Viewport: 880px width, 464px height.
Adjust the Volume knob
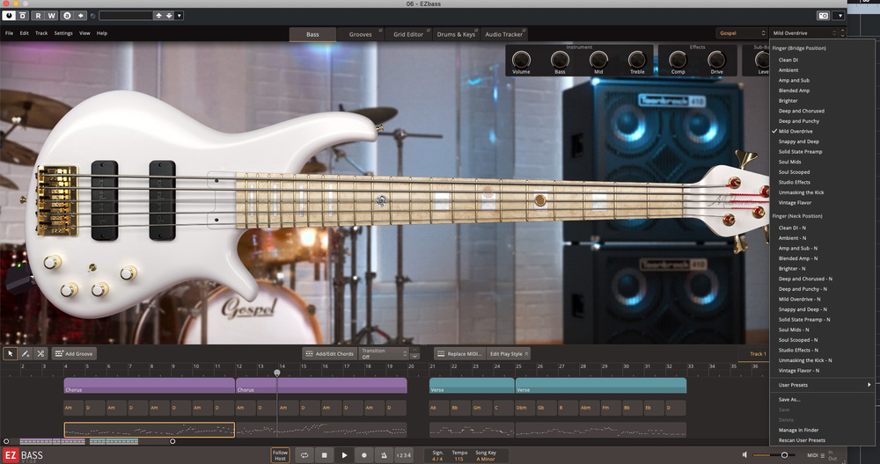coord(521,59)
